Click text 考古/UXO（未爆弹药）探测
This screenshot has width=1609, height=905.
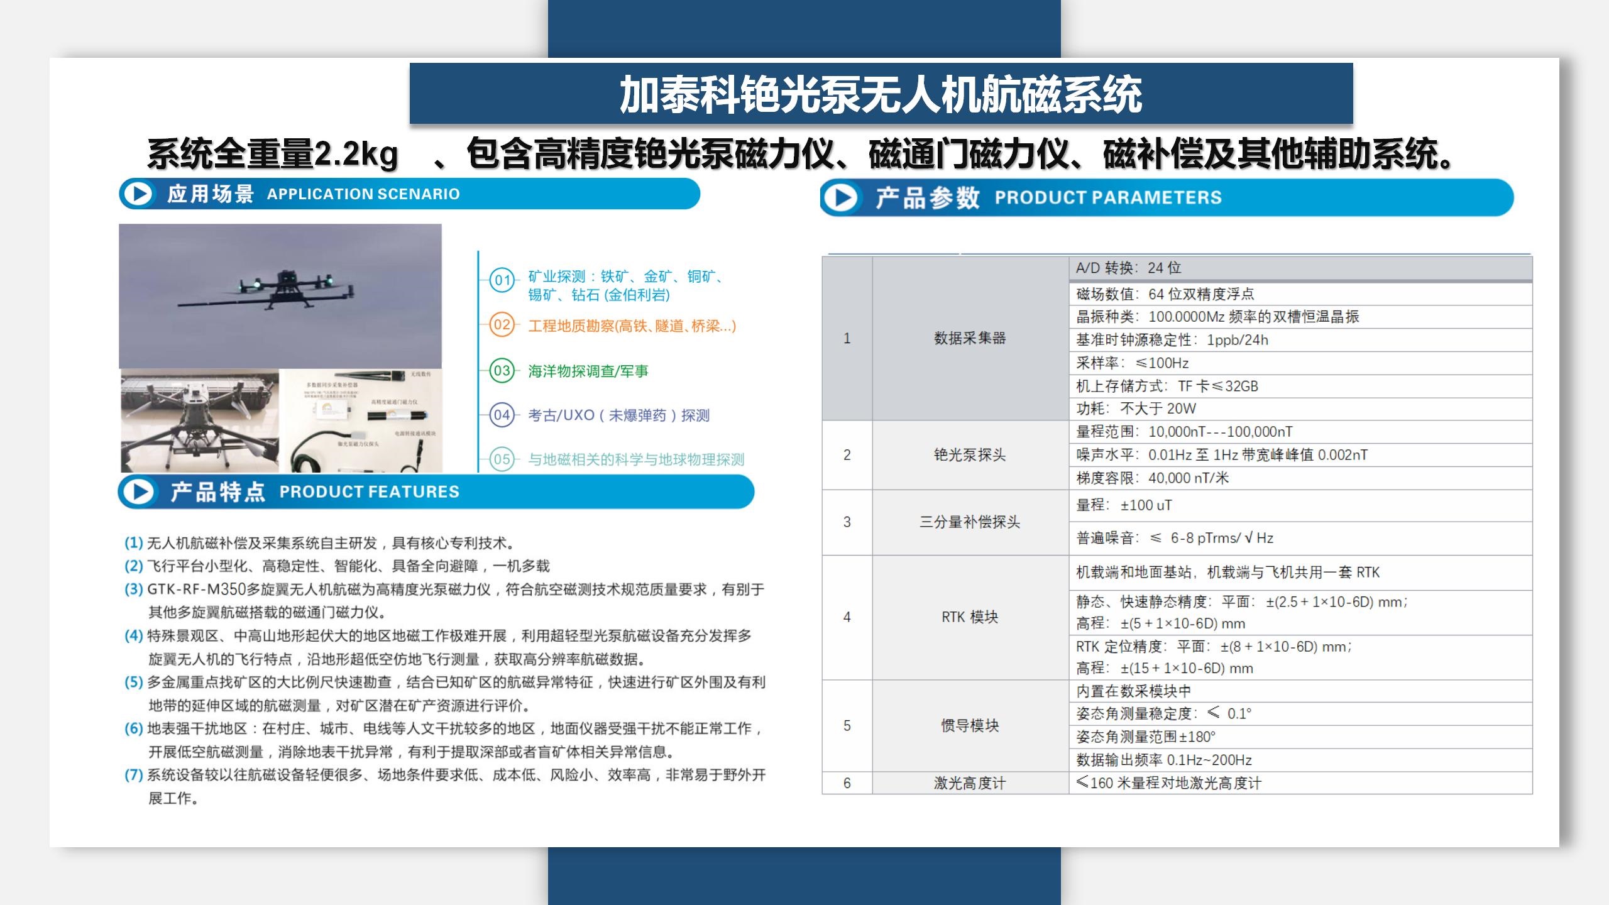click(618, 415)
